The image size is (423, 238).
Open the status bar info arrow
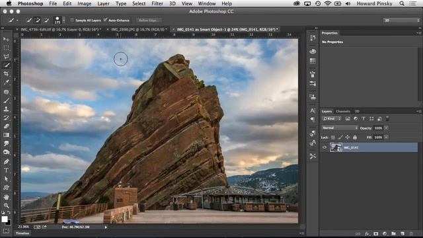(x=106, y=227)
